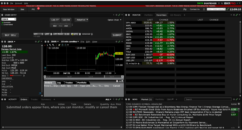Click the QTY quantity field
The width and height of the screenshot is (242, 130).
(39, 34)
